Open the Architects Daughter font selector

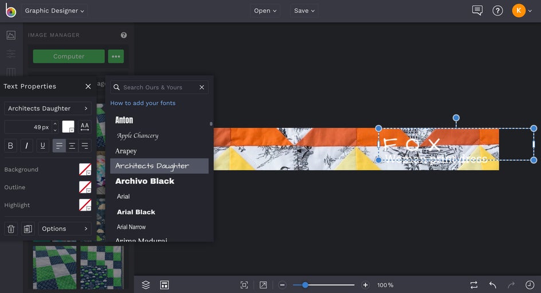click(x=48, y=108)
